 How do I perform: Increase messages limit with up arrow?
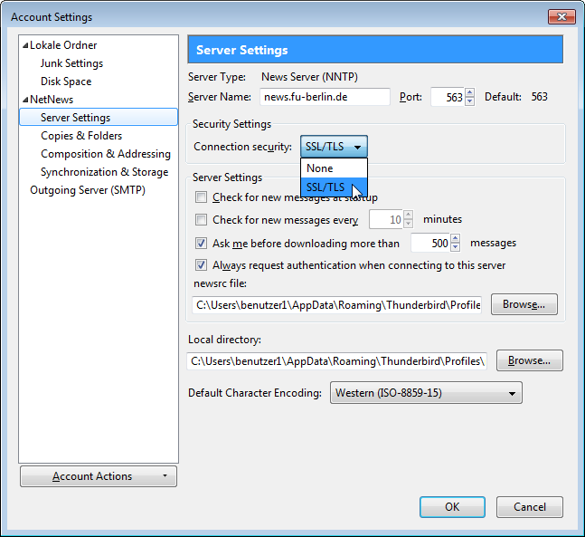(455, 238)
